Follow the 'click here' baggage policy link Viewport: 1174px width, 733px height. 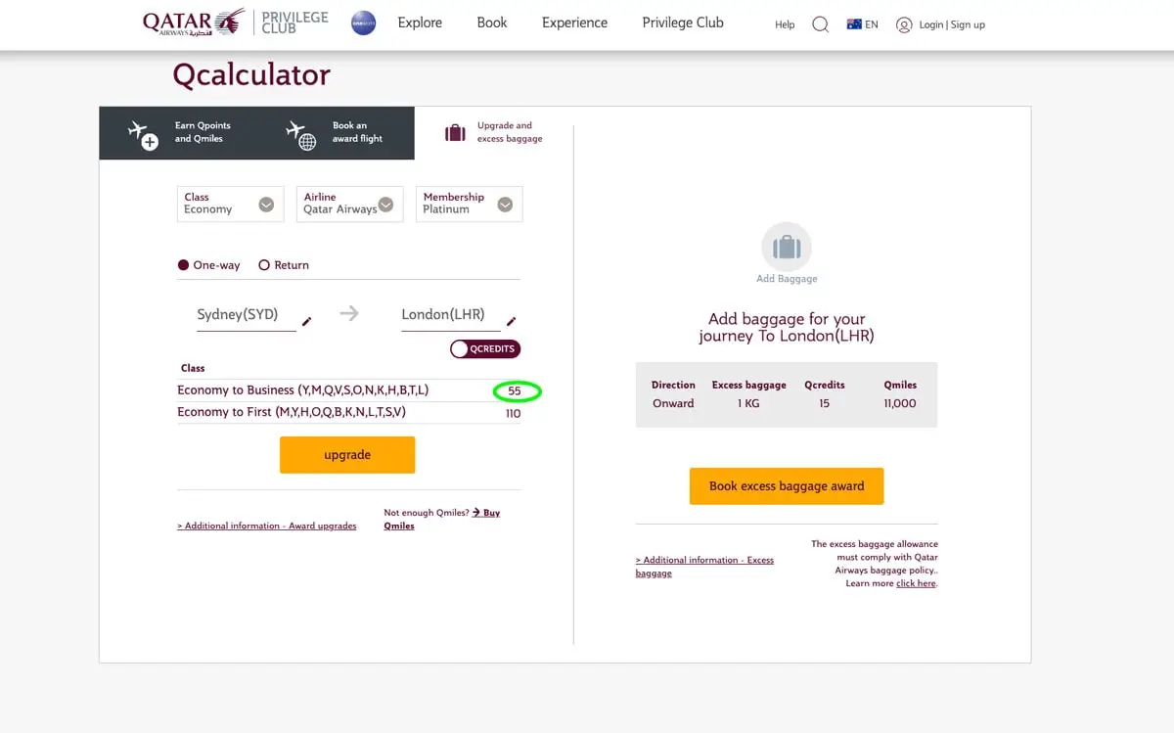click(917, 583)
